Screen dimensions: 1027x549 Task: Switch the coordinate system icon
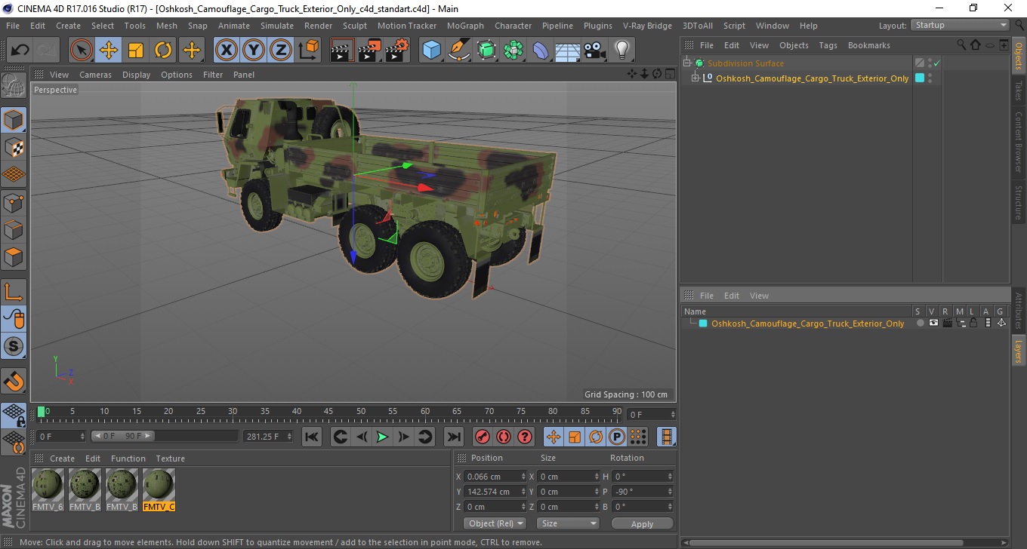(308, 51)
